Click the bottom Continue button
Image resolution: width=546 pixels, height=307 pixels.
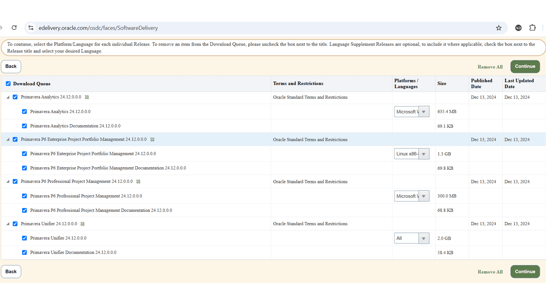click(x=525, y=272)
